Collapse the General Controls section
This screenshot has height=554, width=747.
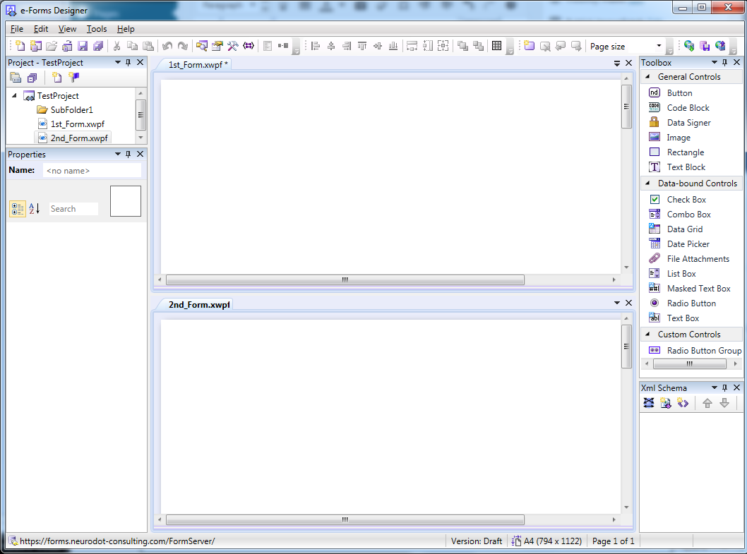[647, 76]
